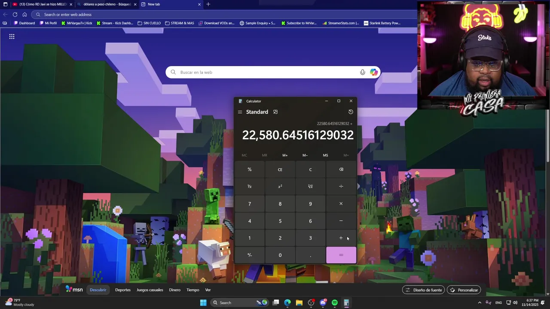
Task: Click the backspace key in Calculator
Action: coord(341,170)
